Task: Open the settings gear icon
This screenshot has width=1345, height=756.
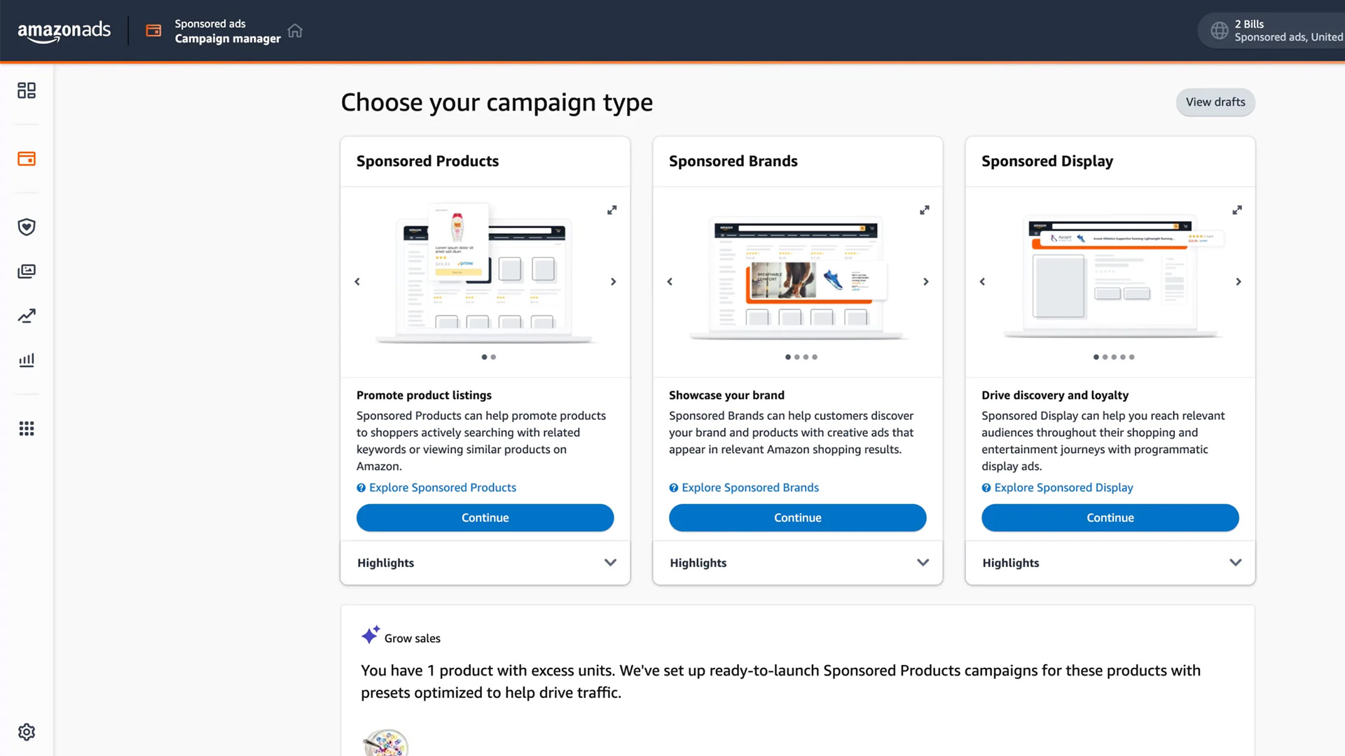Action: [26, 731]
